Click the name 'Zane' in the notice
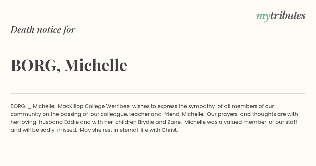Viewport: 316px width, 166px height. [174, 122]
